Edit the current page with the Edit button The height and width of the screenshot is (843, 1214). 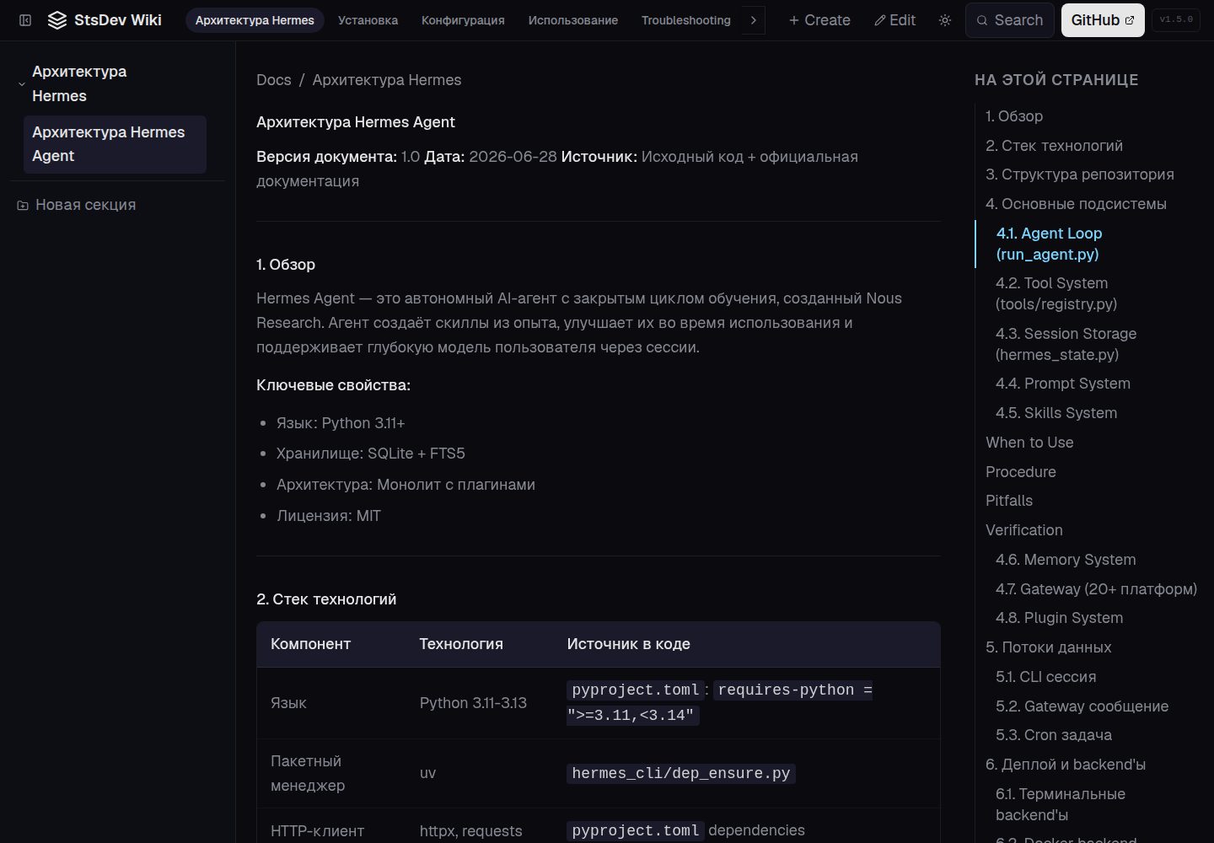pos(894,20)
